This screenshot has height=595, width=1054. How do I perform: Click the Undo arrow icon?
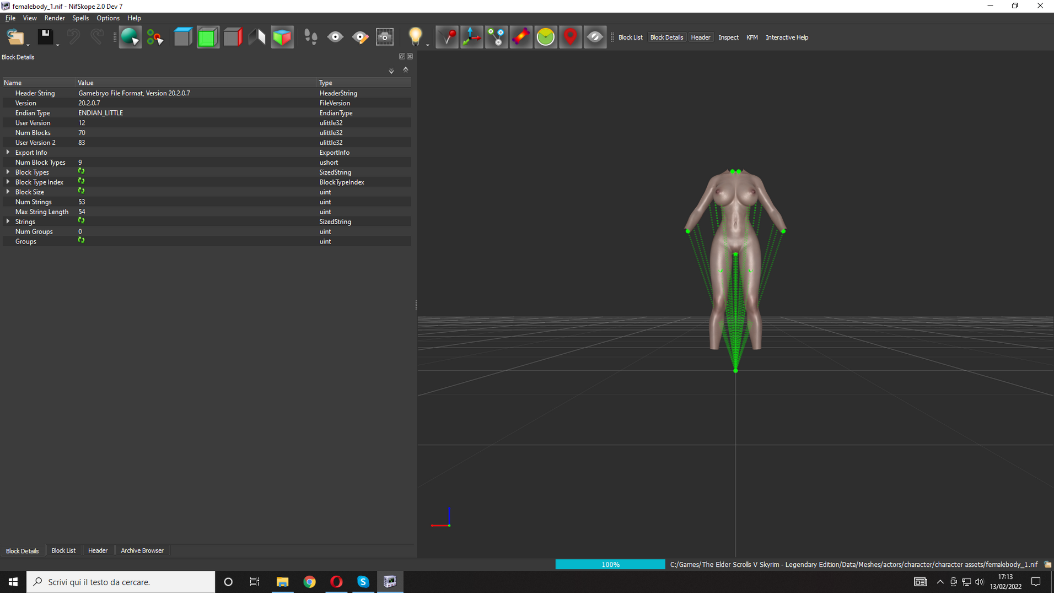click(x=73, y=37)
